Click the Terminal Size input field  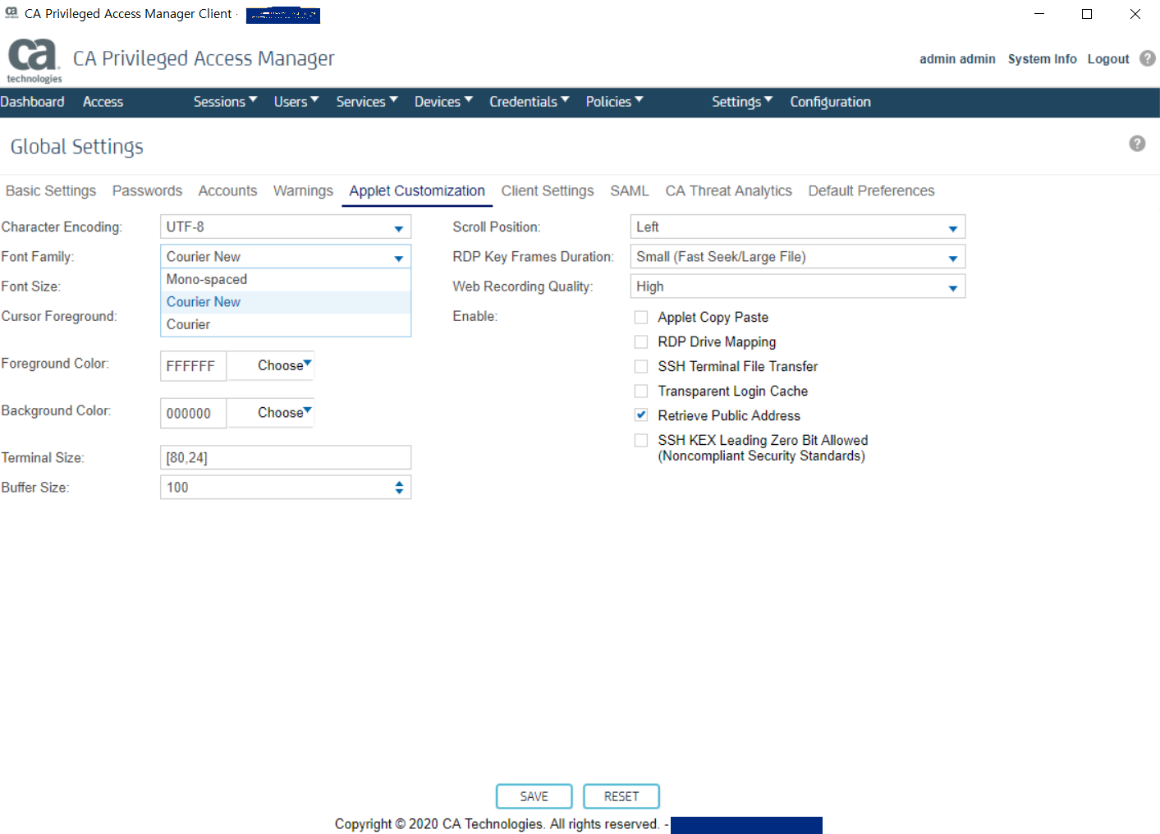[285, 458]
